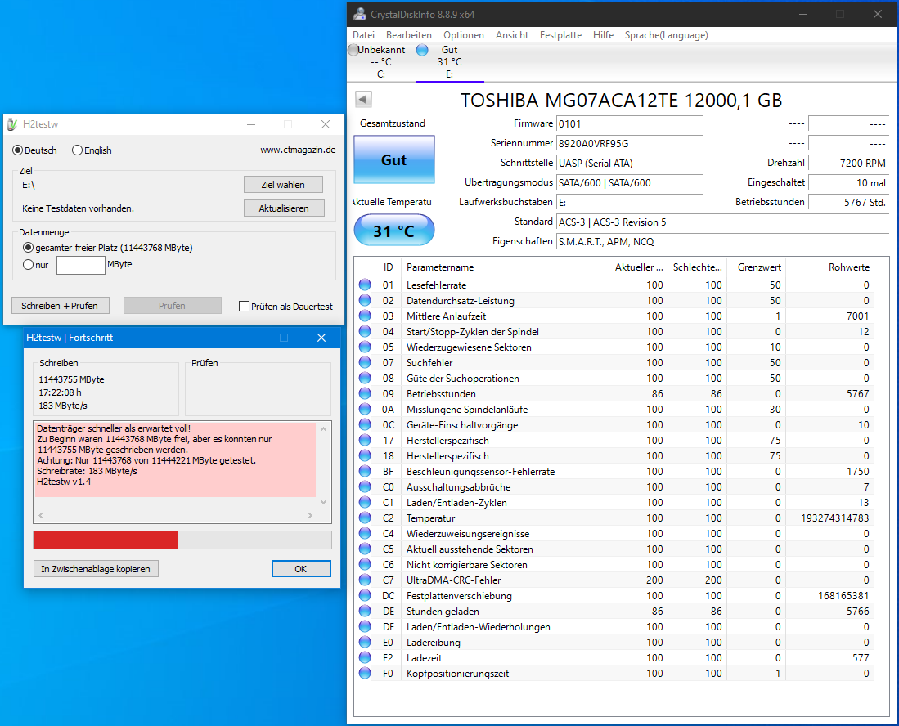Click the status orb for Wiederzugewiesene Sektoren
This screenshot has height=726, width=899.
coord(365,347)
